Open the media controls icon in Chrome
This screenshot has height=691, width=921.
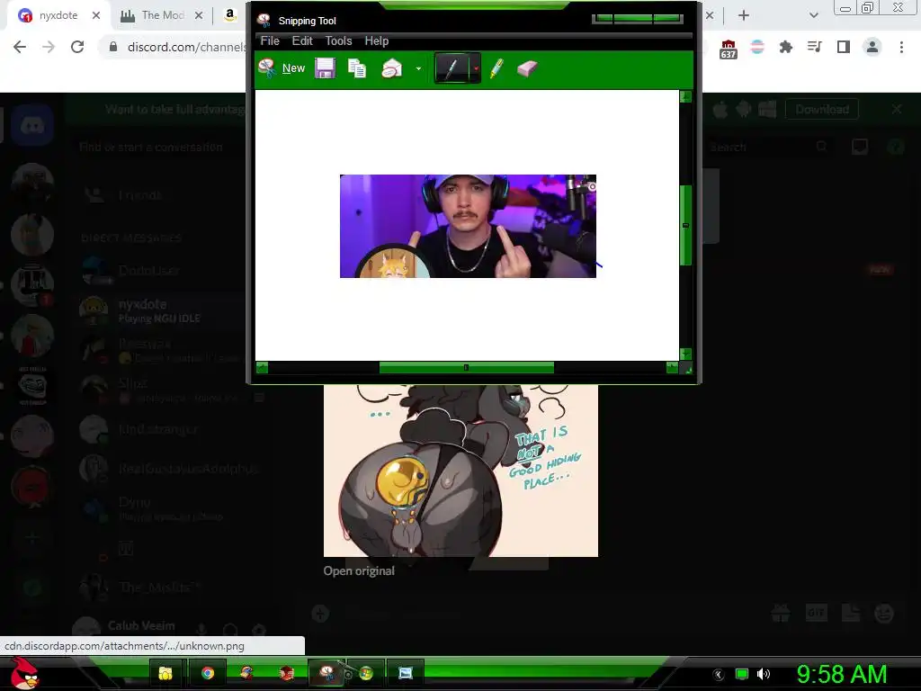814,47
